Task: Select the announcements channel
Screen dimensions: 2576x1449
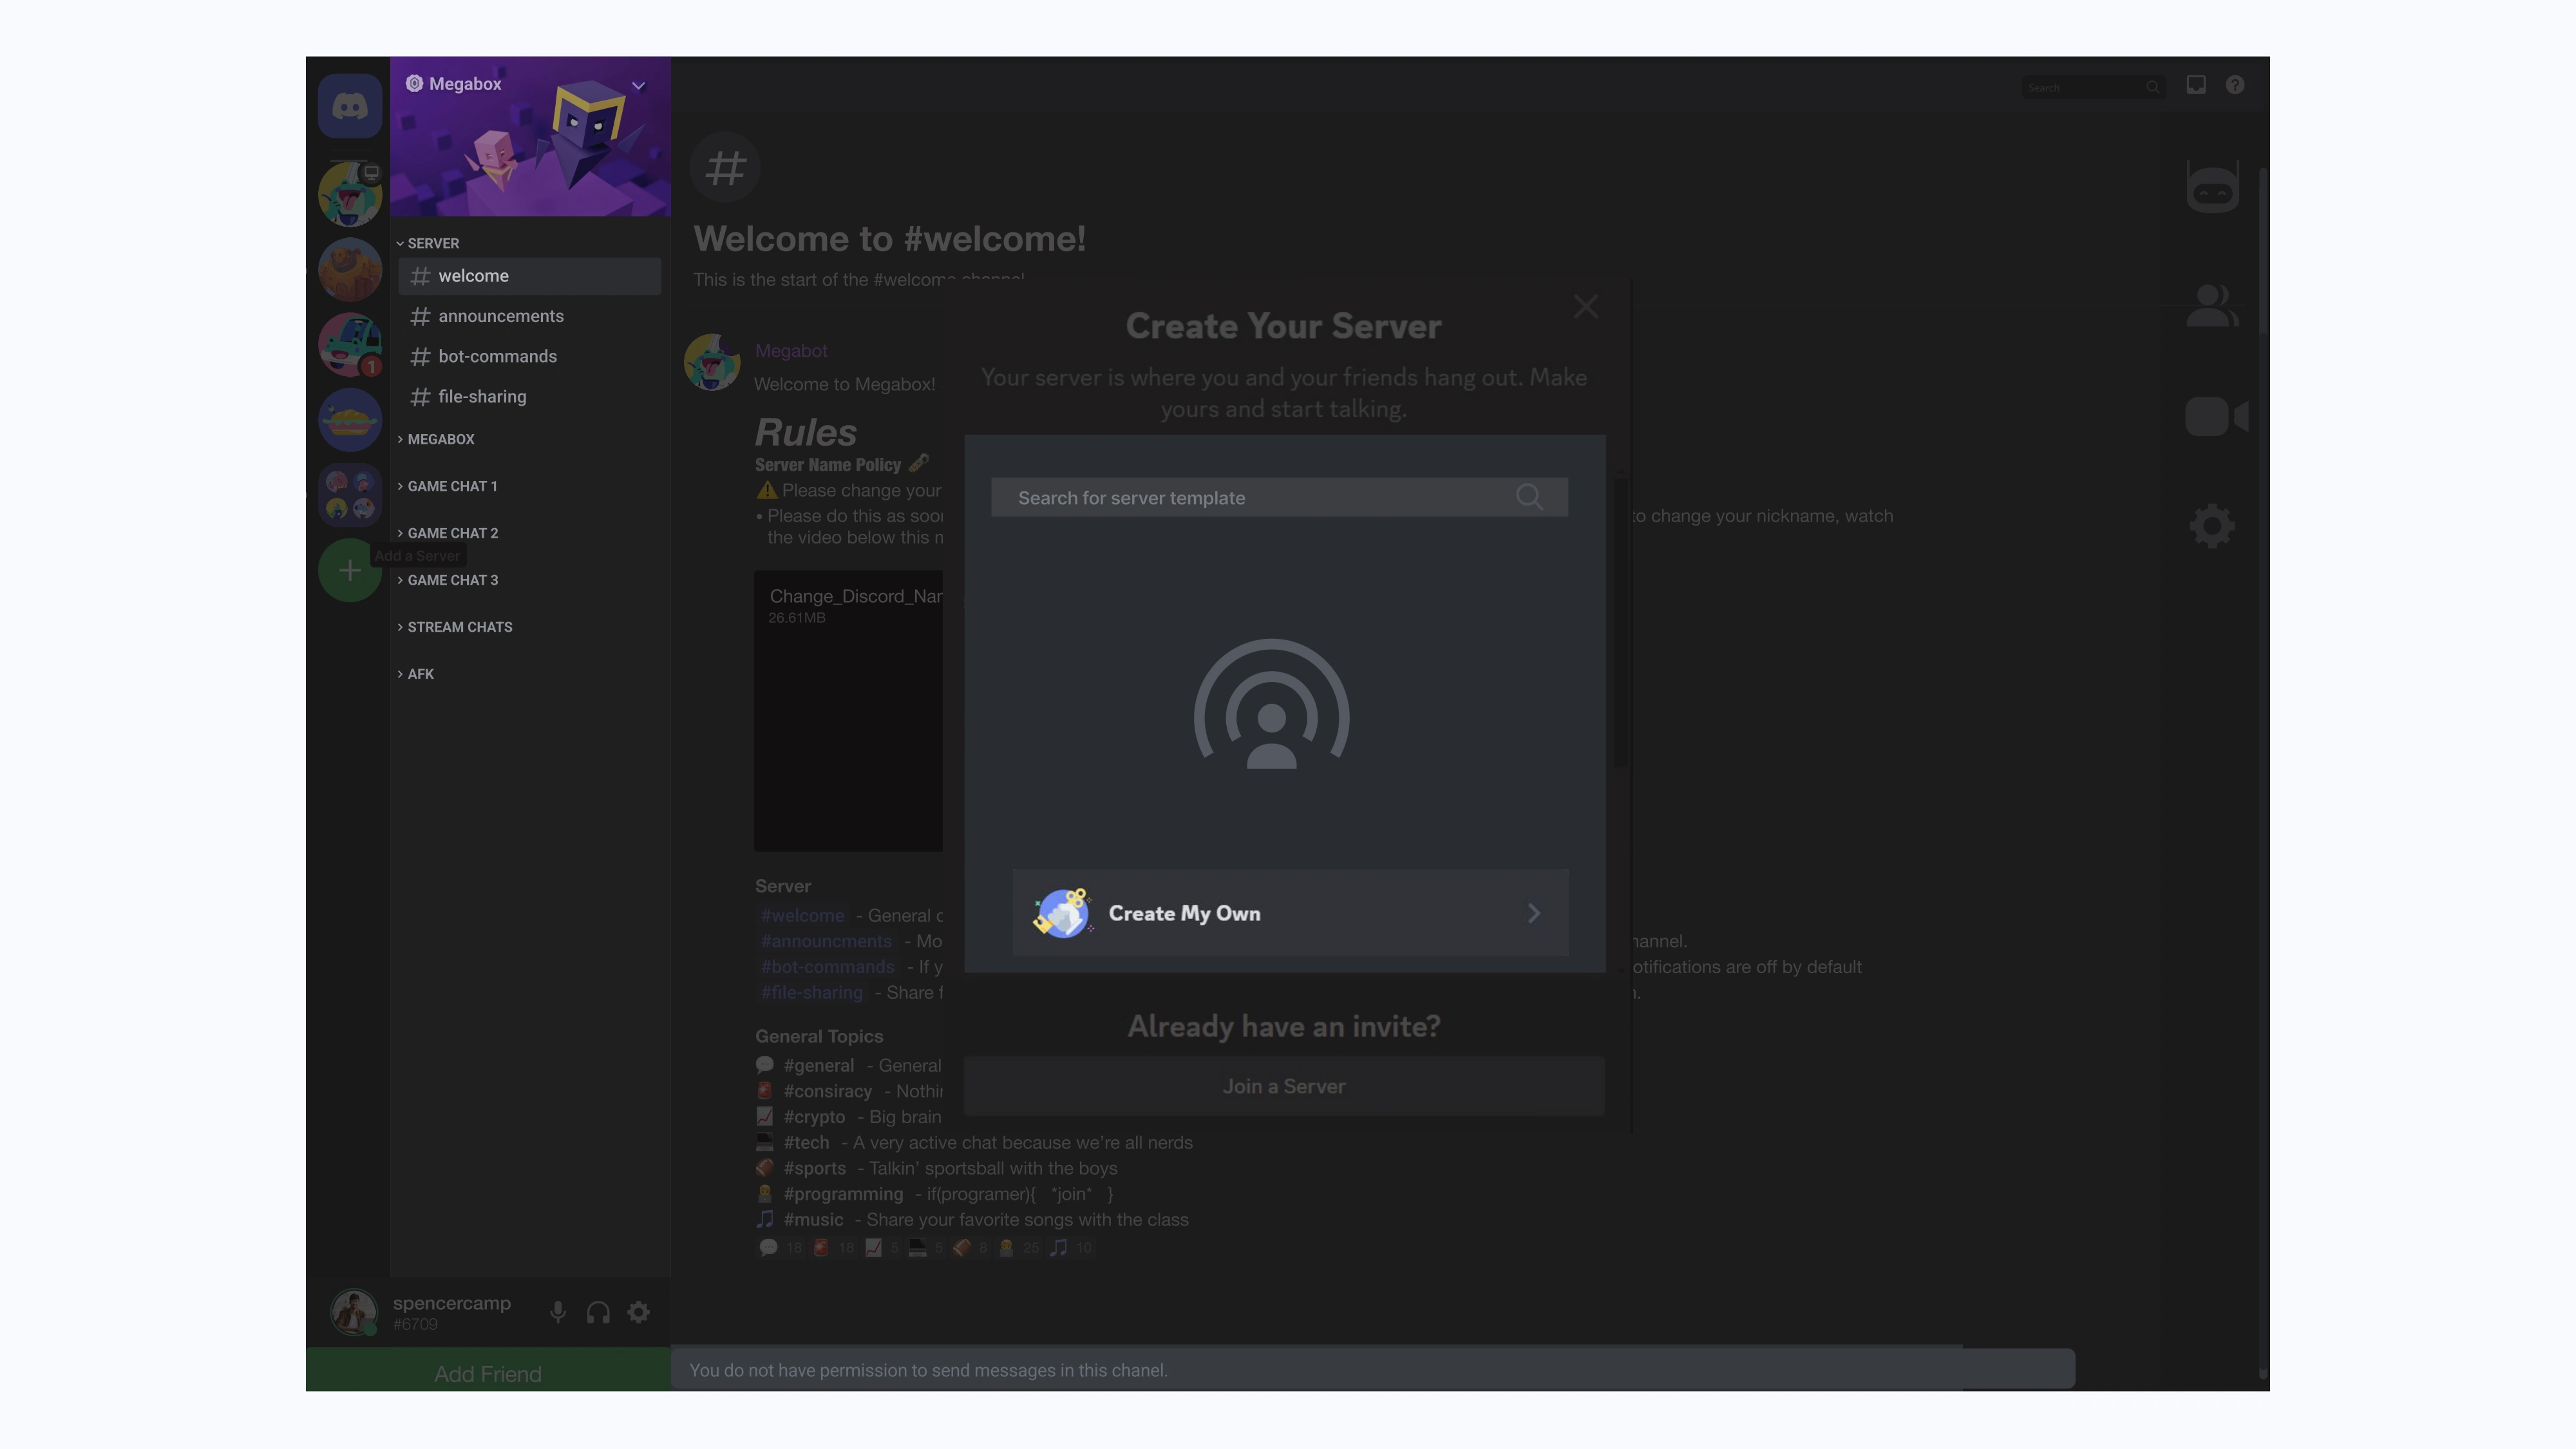Action: 500,316
